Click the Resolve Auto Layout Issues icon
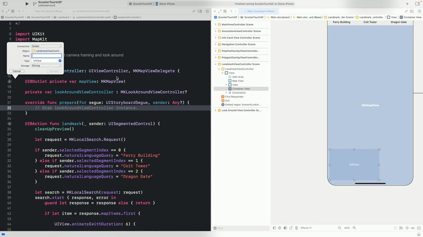This screenshot has width=423, height=237. [x=413, y=228]
